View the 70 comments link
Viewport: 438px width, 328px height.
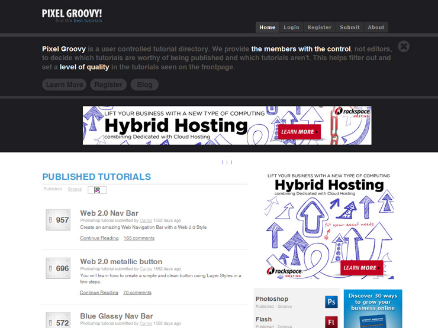(x=137, y=293)
